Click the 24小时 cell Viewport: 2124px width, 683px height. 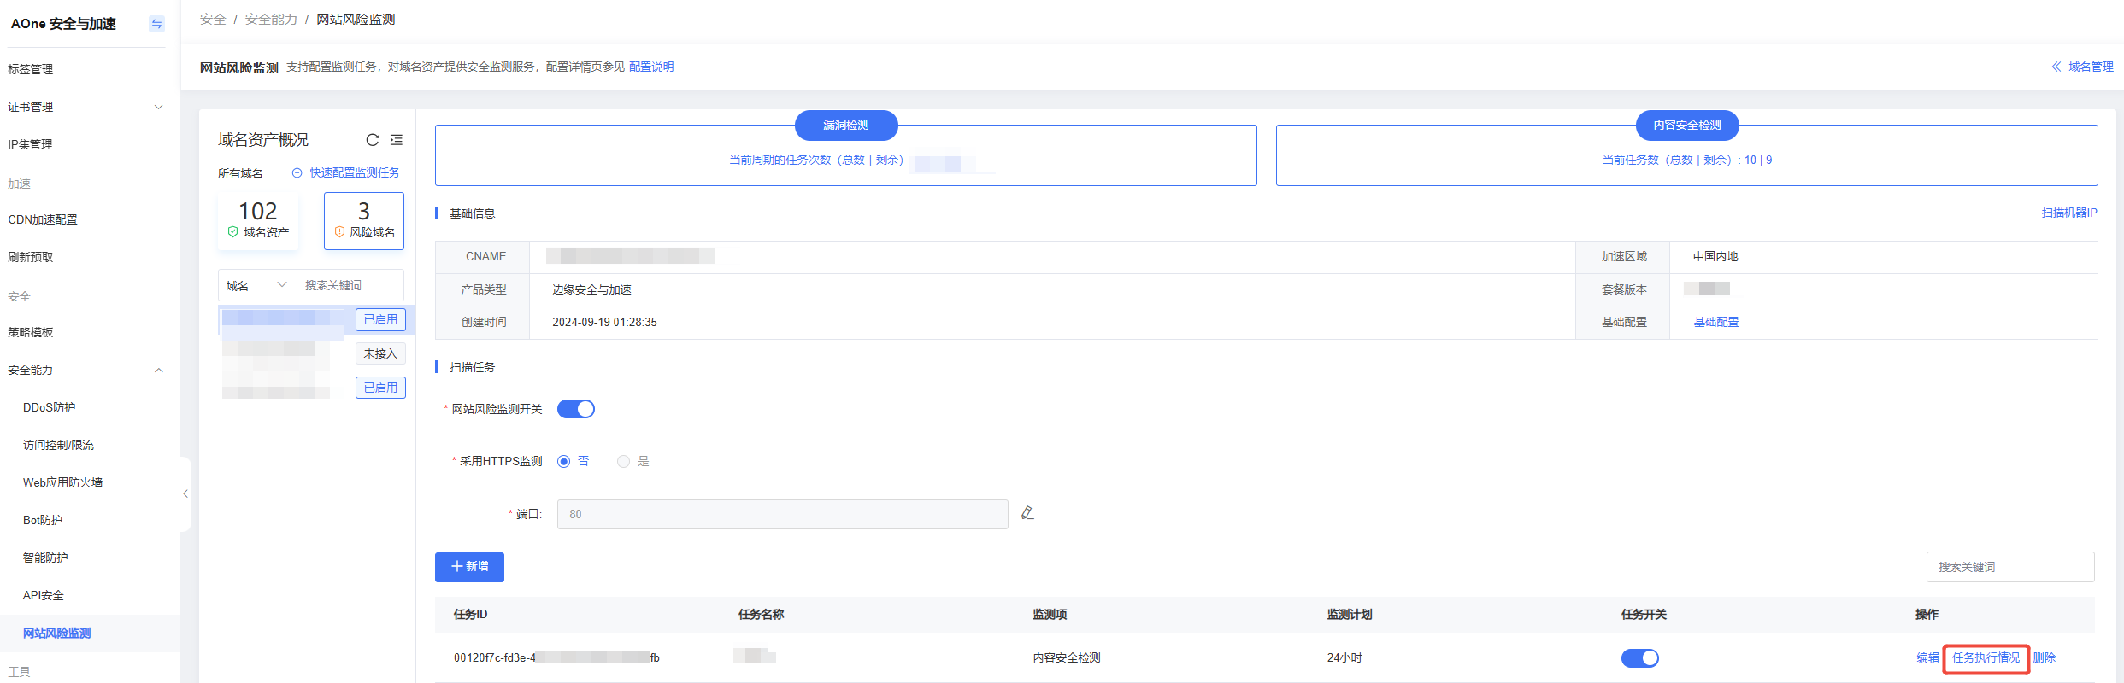click(1344, 657)
